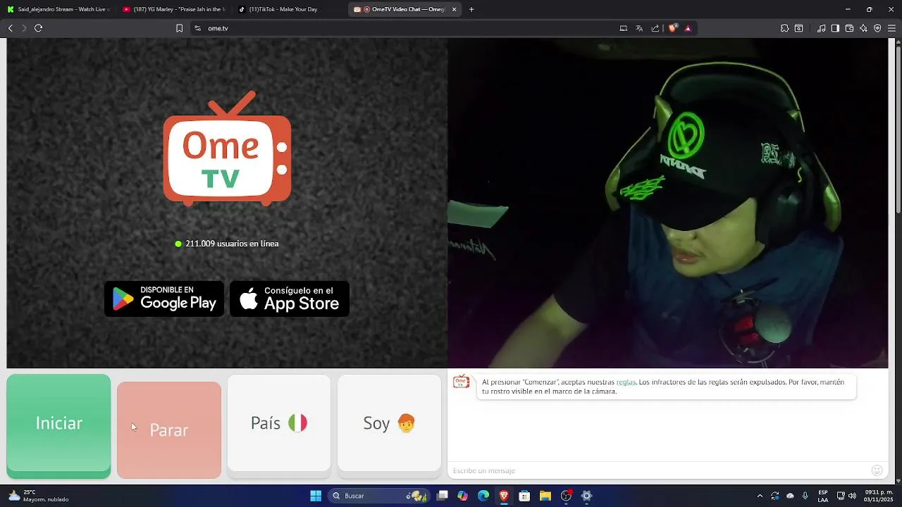Open Brave Shields lion icon

673,28
